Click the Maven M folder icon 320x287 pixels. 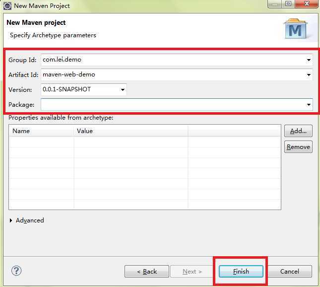[x=296, y=29]
